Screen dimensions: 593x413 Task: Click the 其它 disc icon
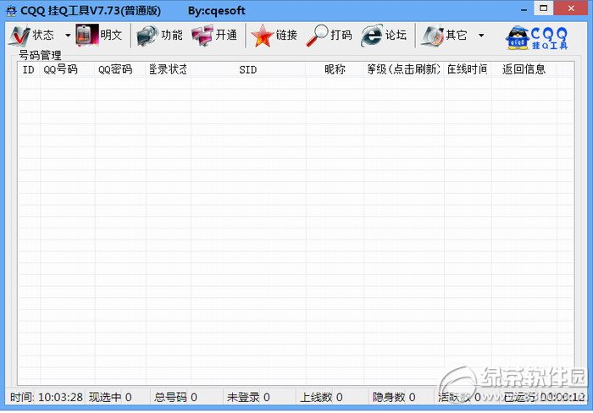tap(432, 36)
